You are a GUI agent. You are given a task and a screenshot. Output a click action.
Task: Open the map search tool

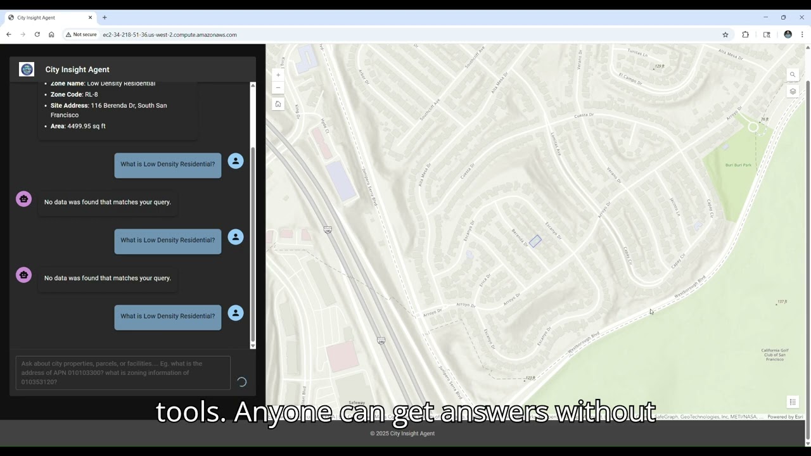pos(792,75)
